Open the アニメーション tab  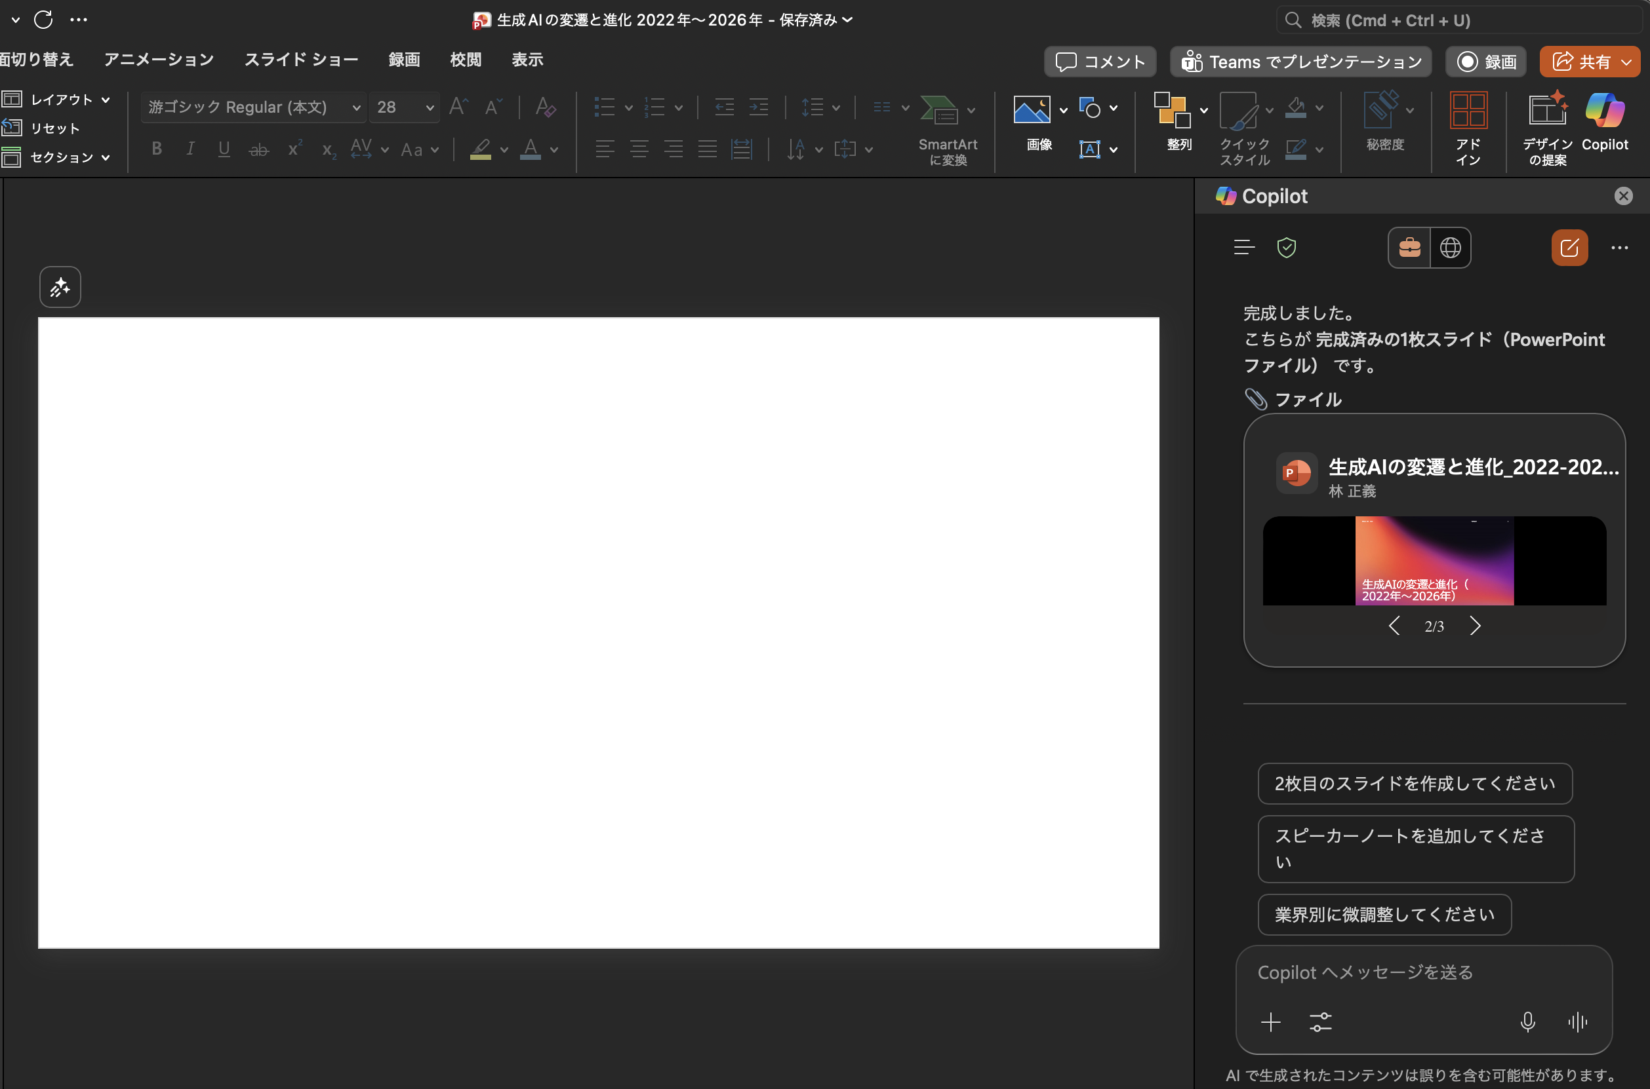coord(159,60)
